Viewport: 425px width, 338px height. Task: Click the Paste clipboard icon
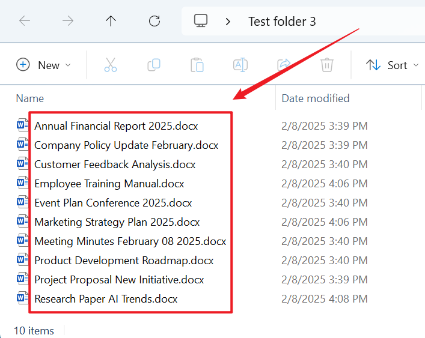pyautogui.click(x=197, y=65)
